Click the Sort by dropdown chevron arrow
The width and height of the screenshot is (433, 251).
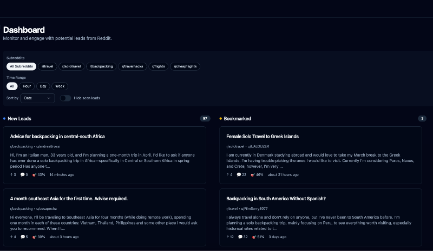(49, 98)
